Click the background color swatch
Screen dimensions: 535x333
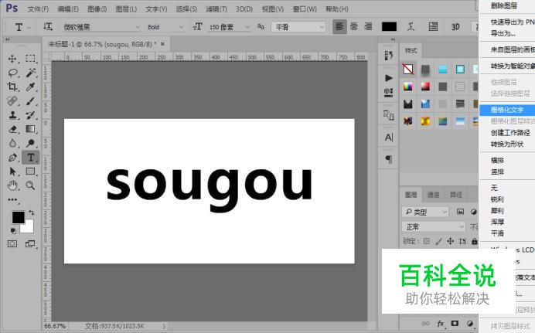pos(29,227)
